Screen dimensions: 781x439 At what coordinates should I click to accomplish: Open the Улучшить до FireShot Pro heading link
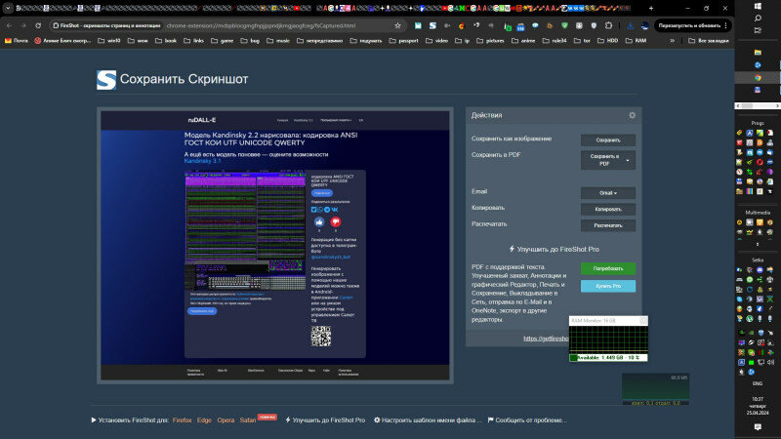point(554,250)
